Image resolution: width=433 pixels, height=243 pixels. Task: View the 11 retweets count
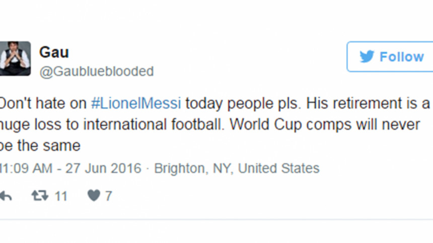tap(61, 196)
